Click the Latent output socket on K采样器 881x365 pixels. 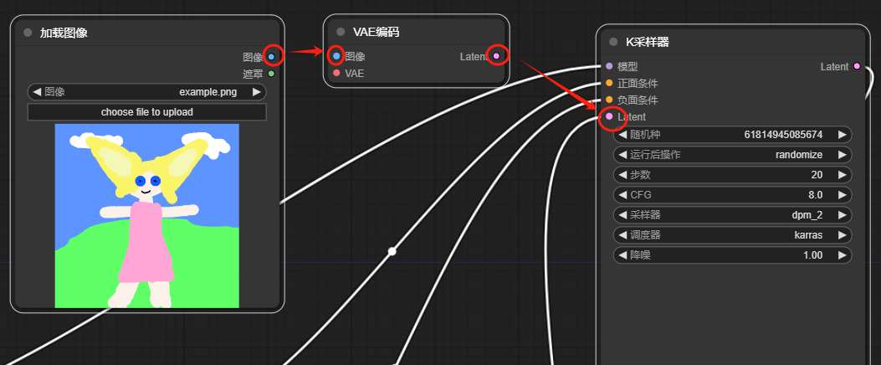point(856,66)
